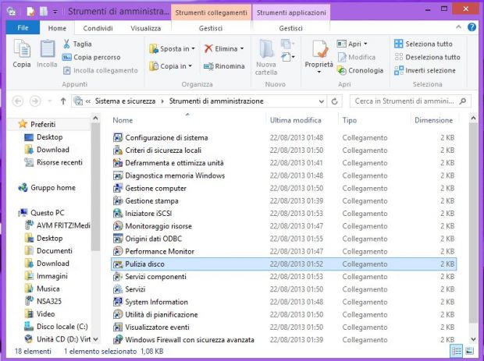The width and height of the screenshot is (484, 361).
Task: Select Windows Firewall con sicurezza avanzata
Action: click(184, 340)
